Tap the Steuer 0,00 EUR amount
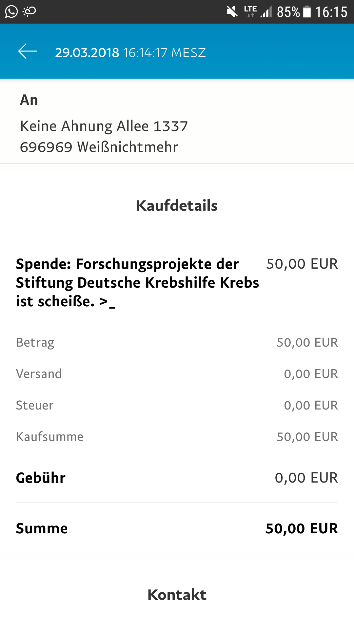Image resolution: width=354 pixels, height=629 pixels. tap(311, 405)
